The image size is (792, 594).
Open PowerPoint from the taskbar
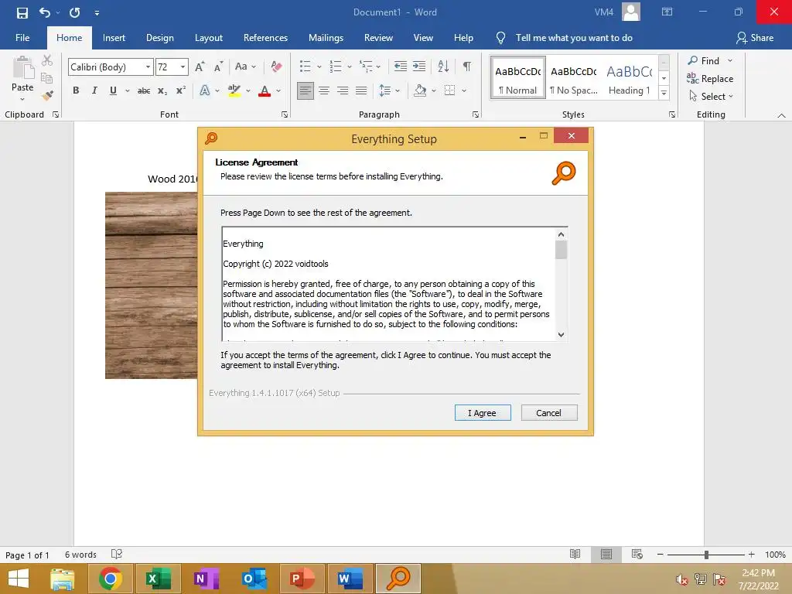[302, 579]
